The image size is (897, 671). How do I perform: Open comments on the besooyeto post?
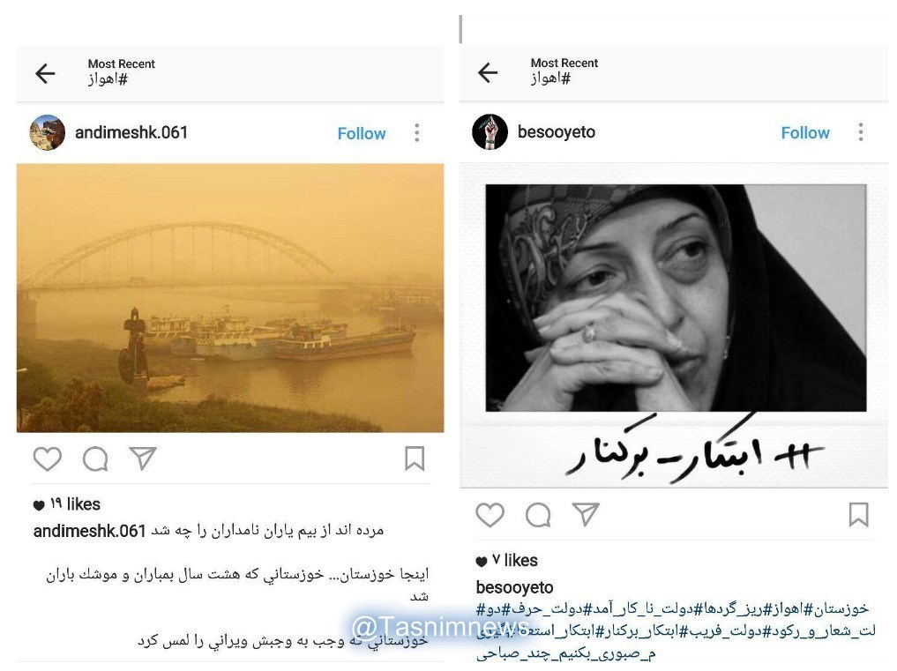(538, 515)
